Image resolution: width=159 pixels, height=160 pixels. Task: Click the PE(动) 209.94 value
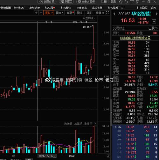tap(153, 114)
